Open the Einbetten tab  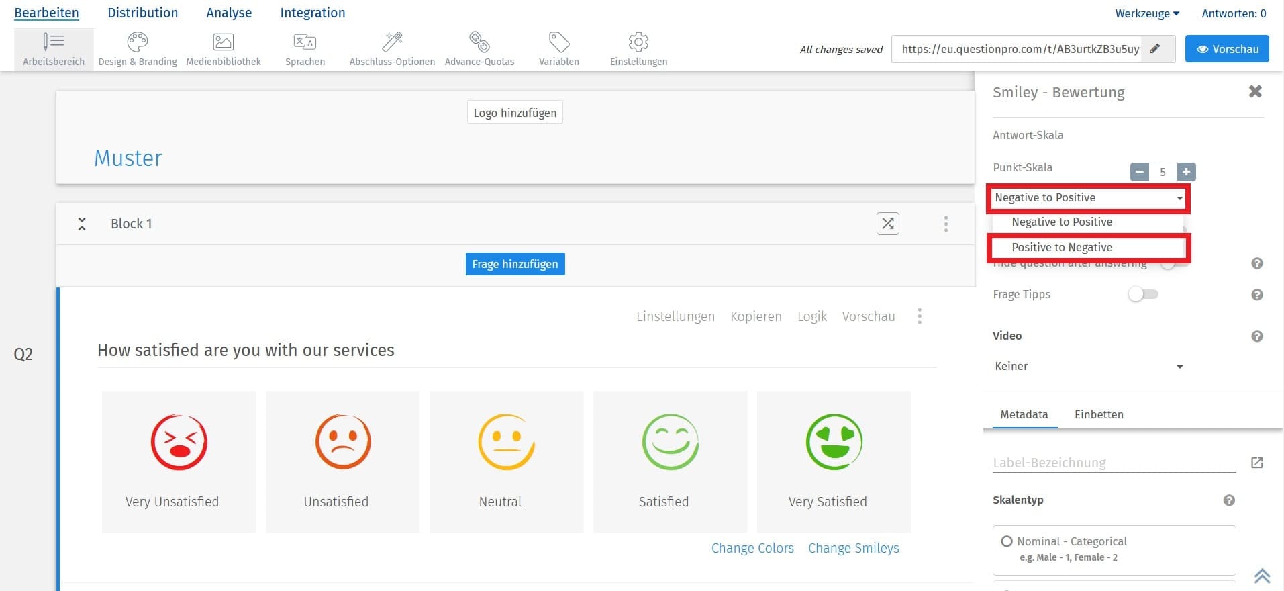coord(1099,414)
